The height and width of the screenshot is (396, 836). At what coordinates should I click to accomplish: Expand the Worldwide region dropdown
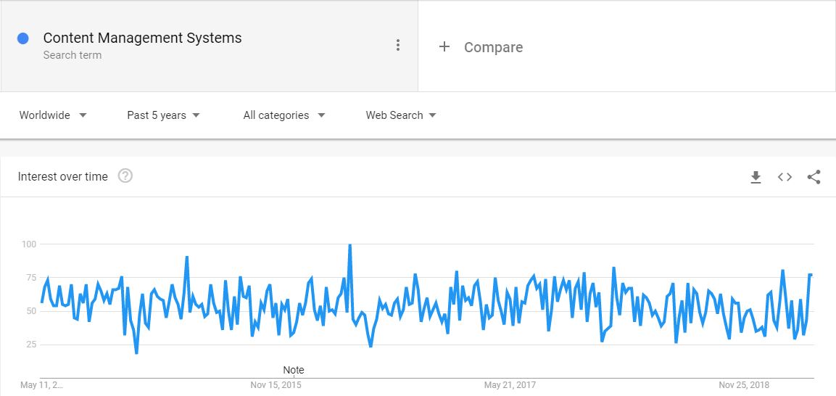(x=53, y=115)
